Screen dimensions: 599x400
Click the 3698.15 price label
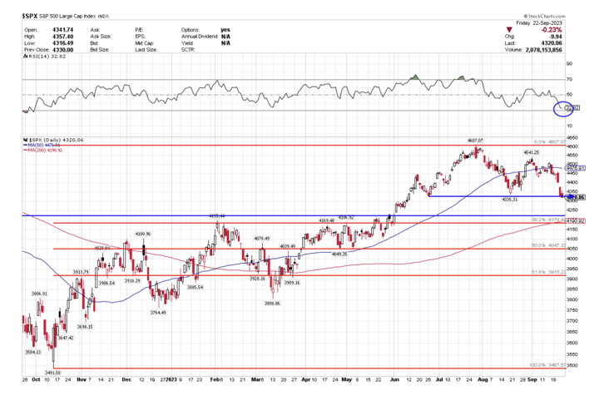(x=85, y=327)
